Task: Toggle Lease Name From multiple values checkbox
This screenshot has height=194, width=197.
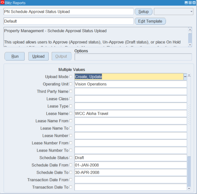Action: click(71, 121)
